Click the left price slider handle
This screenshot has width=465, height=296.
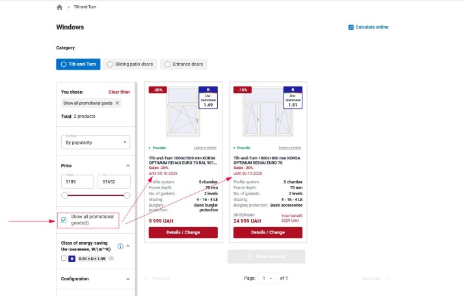click(64, 195)
